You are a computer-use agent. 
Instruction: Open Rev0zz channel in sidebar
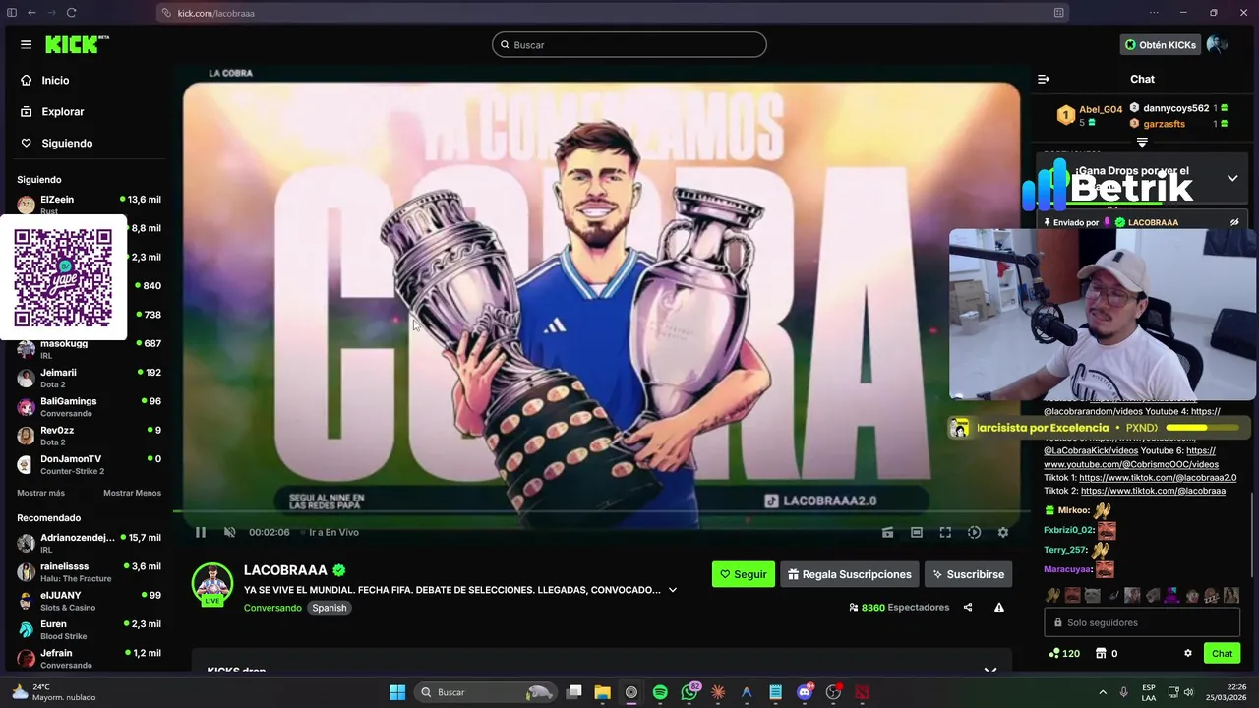(x=89, y=436)
